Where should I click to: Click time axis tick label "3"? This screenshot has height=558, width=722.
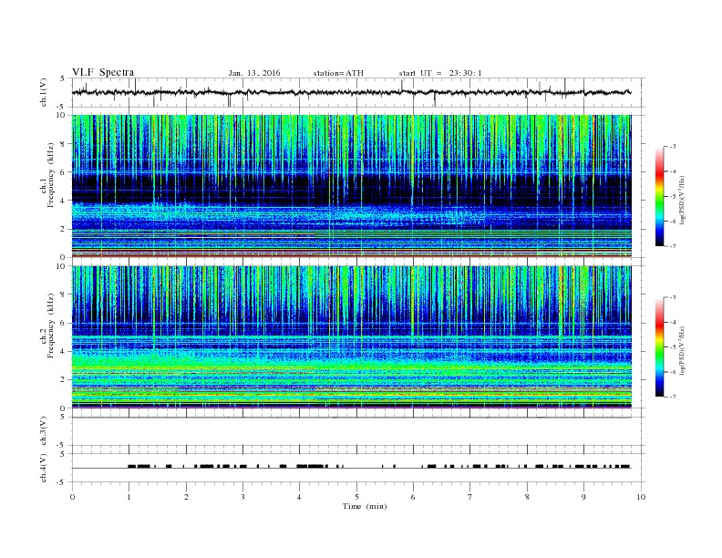[242, 497]
